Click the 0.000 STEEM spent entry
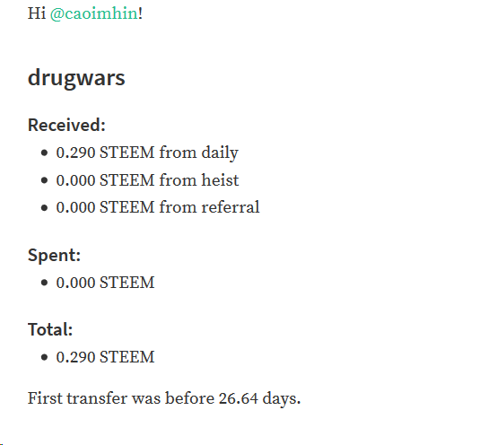 (x=105, y=283)
